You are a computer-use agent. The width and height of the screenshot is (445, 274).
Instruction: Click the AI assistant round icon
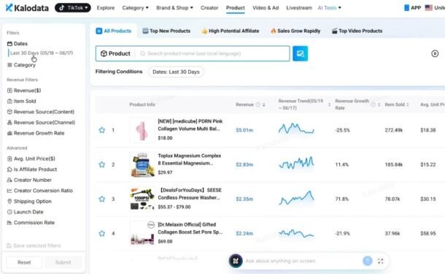[x=236, y=261]
